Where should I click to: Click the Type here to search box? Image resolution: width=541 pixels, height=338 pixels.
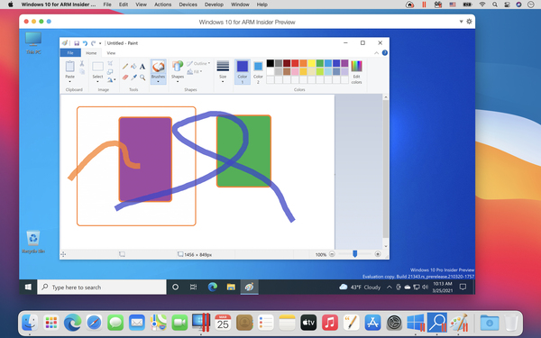(x=102, y=287)
